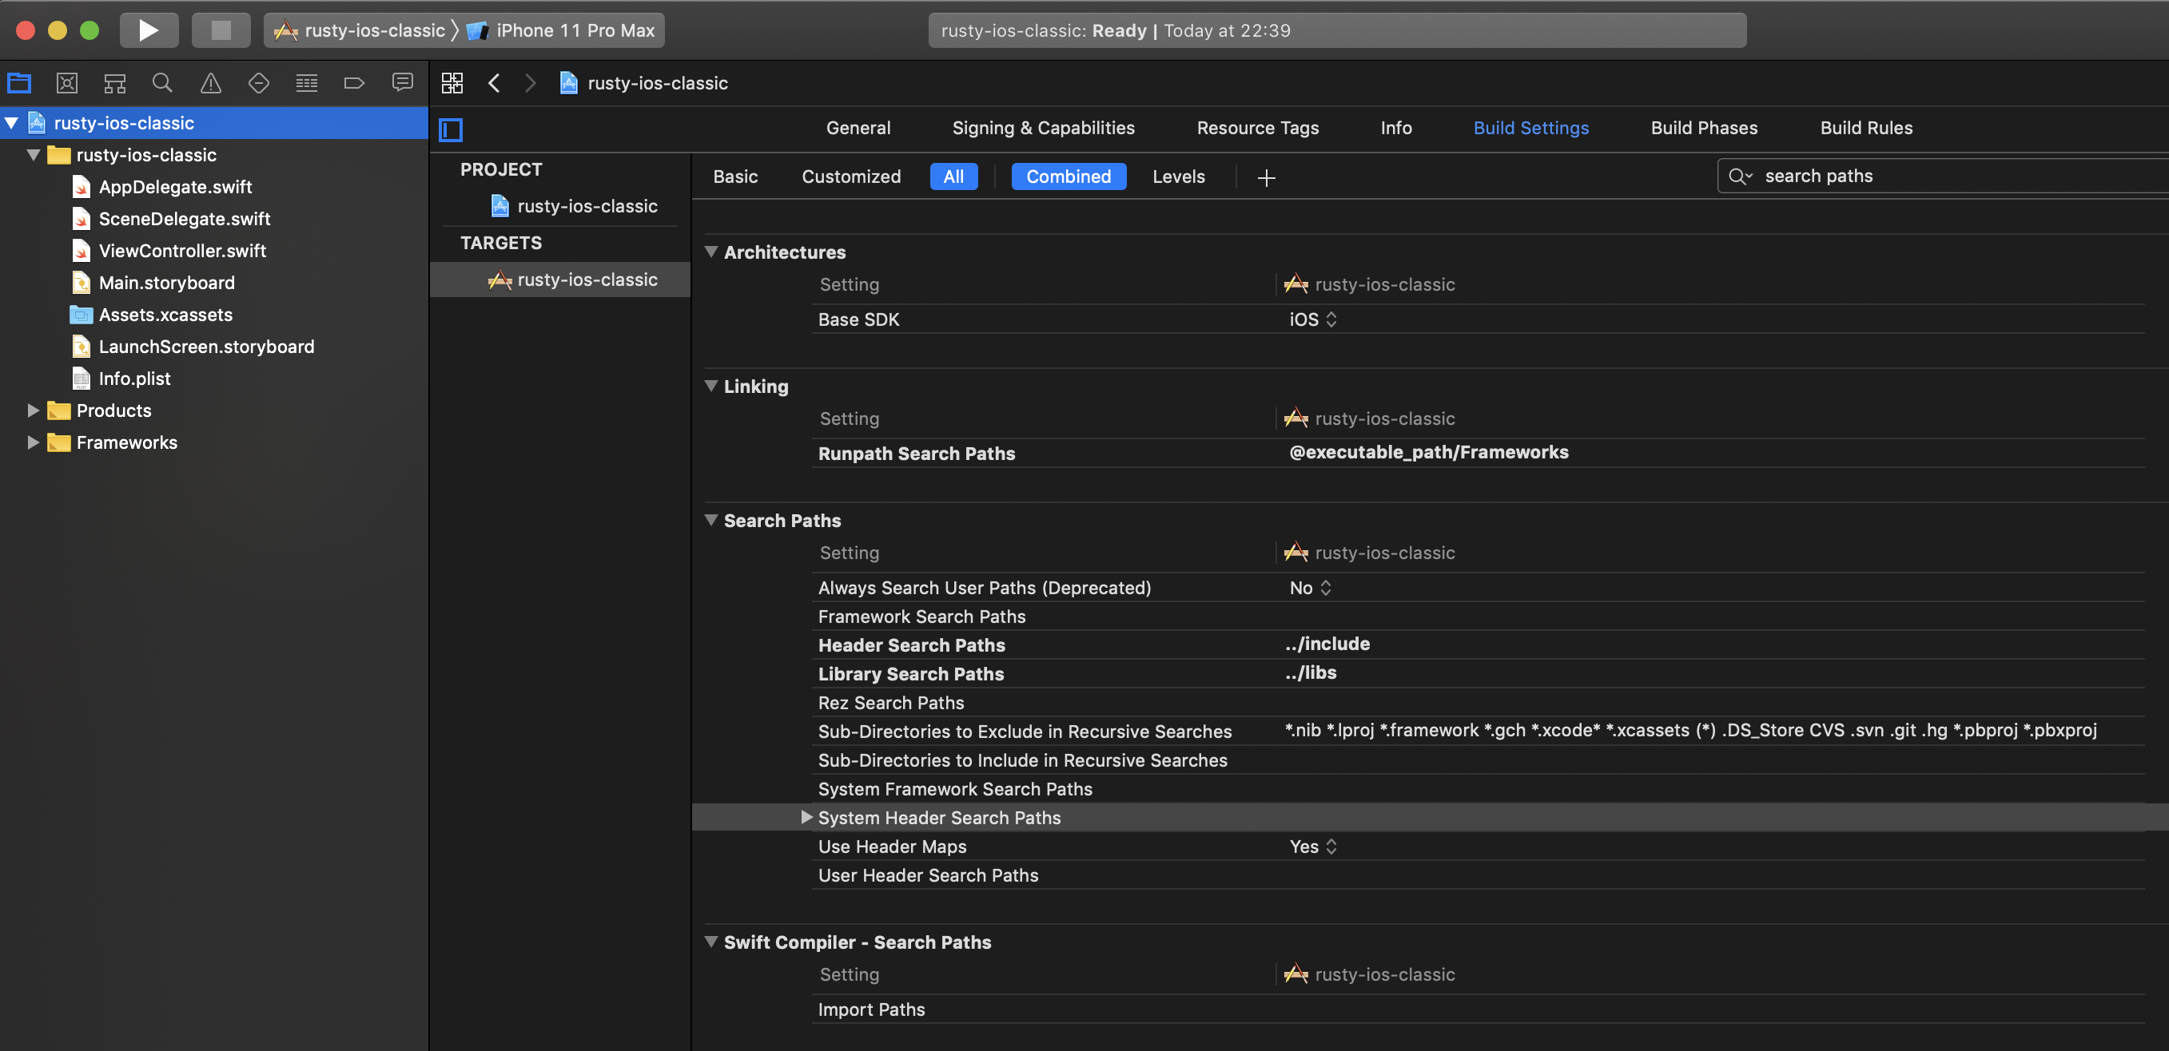The image size is (2169, 1051).
Task: Switch to the Signing & Capabilities tab
Action: (x=1043, y=127)
